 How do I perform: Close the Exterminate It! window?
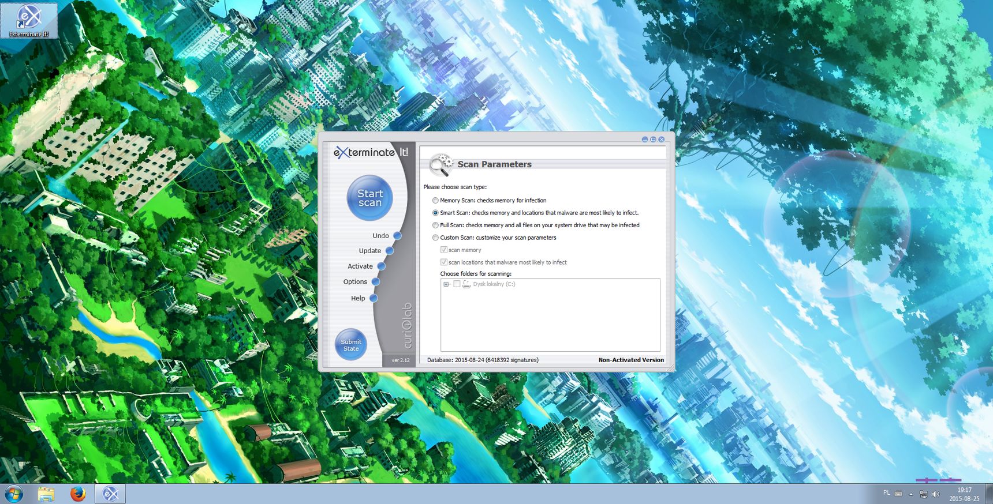tap(662, 140)
